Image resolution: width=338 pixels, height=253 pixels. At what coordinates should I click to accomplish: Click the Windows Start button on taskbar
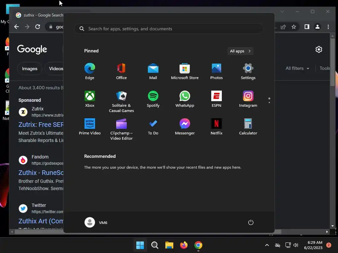coord(140,245)
